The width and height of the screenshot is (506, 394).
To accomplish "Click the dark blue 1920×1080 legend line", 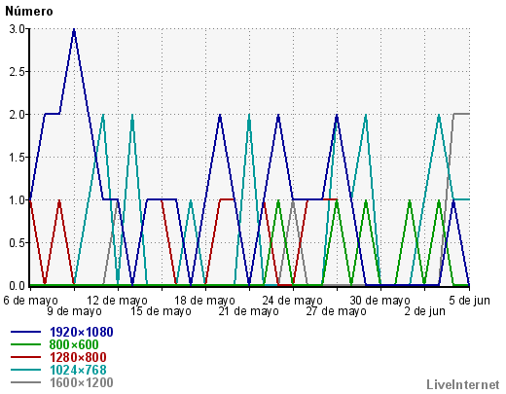I will click(25, 332).
